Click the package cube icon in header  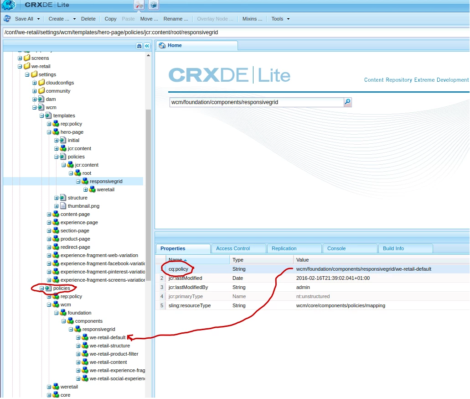tap(154, 5)
